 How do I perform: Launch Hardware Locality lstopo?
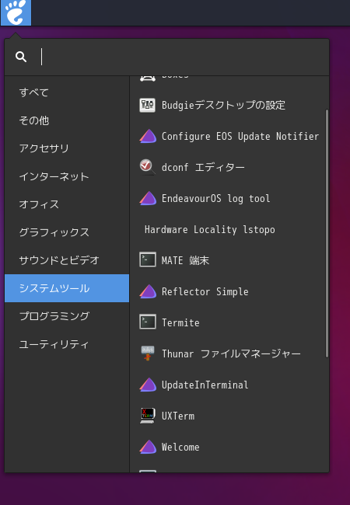tap(229, 230)
